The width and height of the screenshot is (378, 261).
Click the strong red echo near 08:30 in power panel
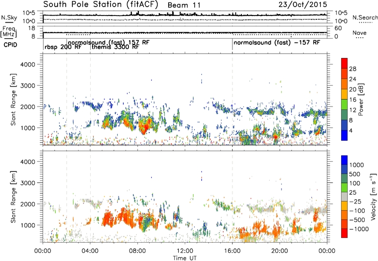pyautogui.click(x=145, y=126)
